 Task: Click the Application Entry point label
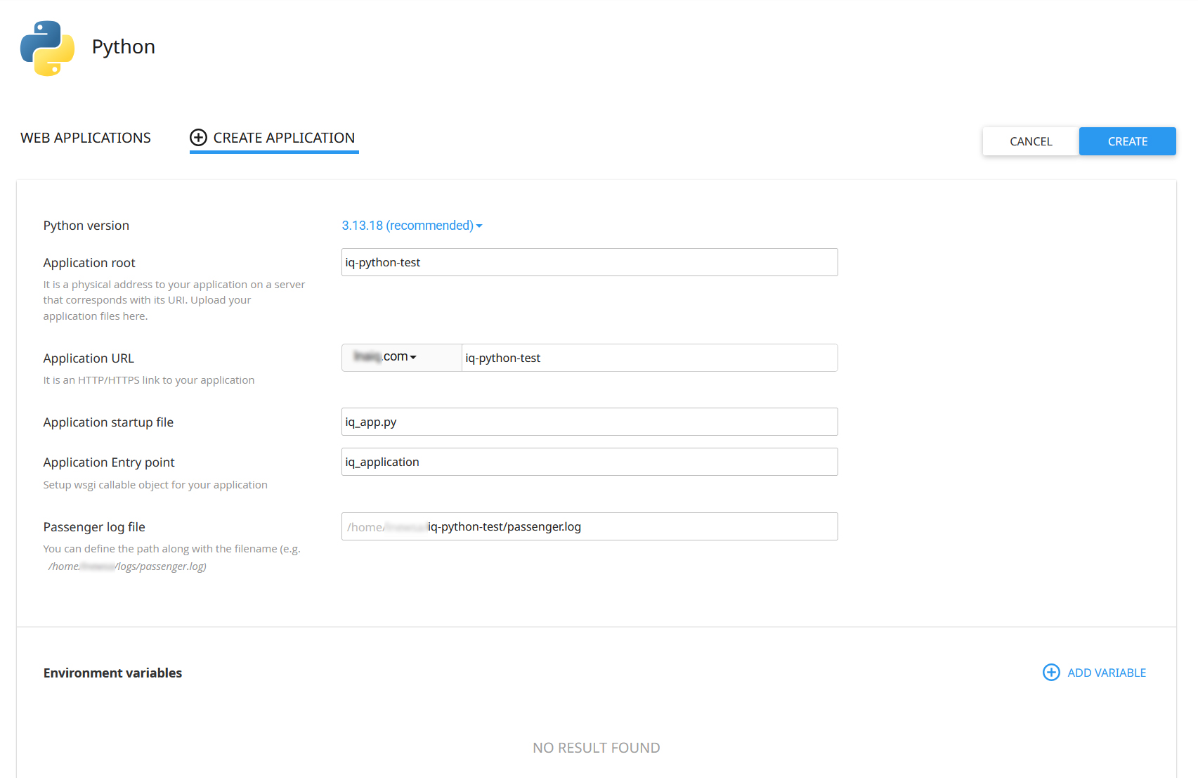tap(109, 462)
